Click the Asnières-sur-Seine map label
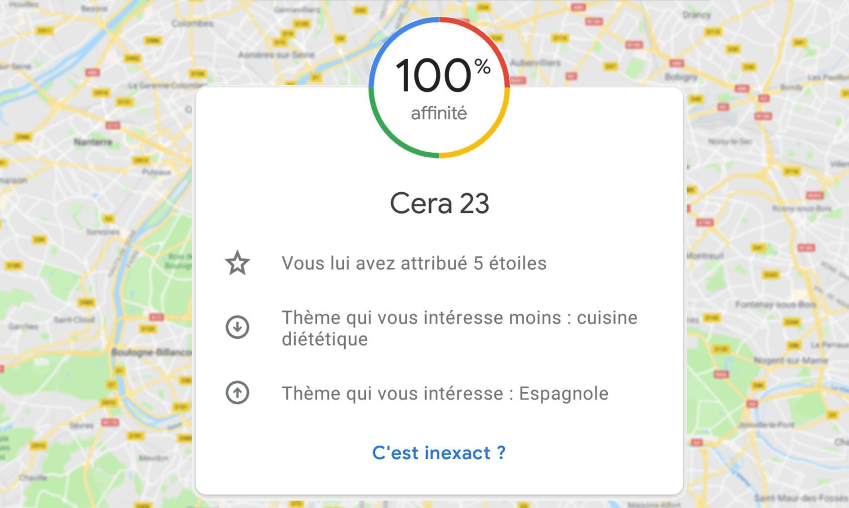The image size is (849, 508). [x=276, y=55]
